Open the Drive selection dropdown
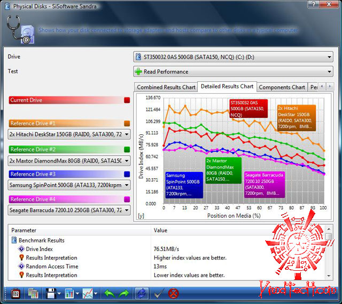Viewport: 342px width, 304px height. (233, 57)
